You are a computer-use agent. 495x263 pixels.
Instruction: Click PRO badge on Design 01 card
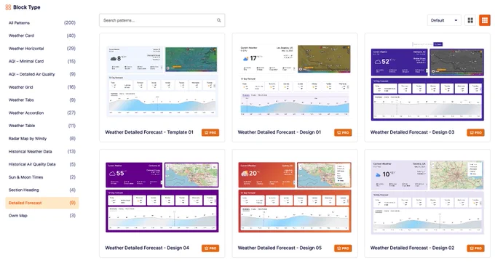(343, 133)
